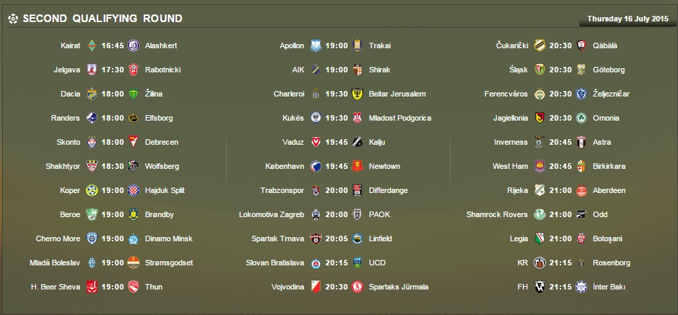Image resolution: width=678 pixels, height=315 pixels.
Task: Click the Thursday 16 July 2015 date button
Action: coord(628,19)
